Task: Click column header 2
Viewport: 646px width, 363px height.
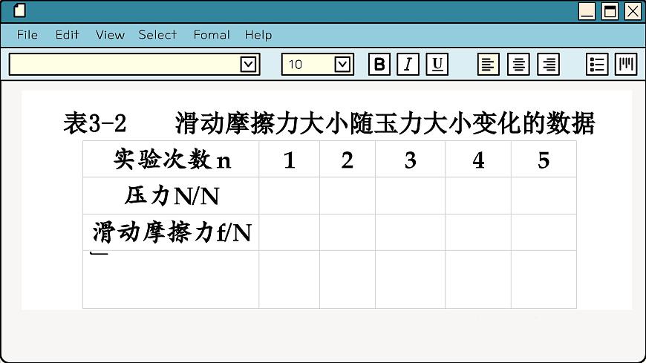Action: (x=348, y=159)
